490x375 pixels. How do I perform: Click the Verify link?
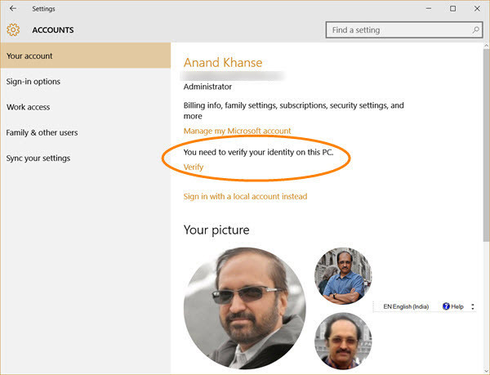[194, 167]
